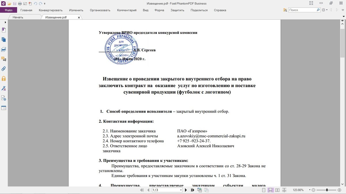Switch to single page view mode

tap(263, 190)
